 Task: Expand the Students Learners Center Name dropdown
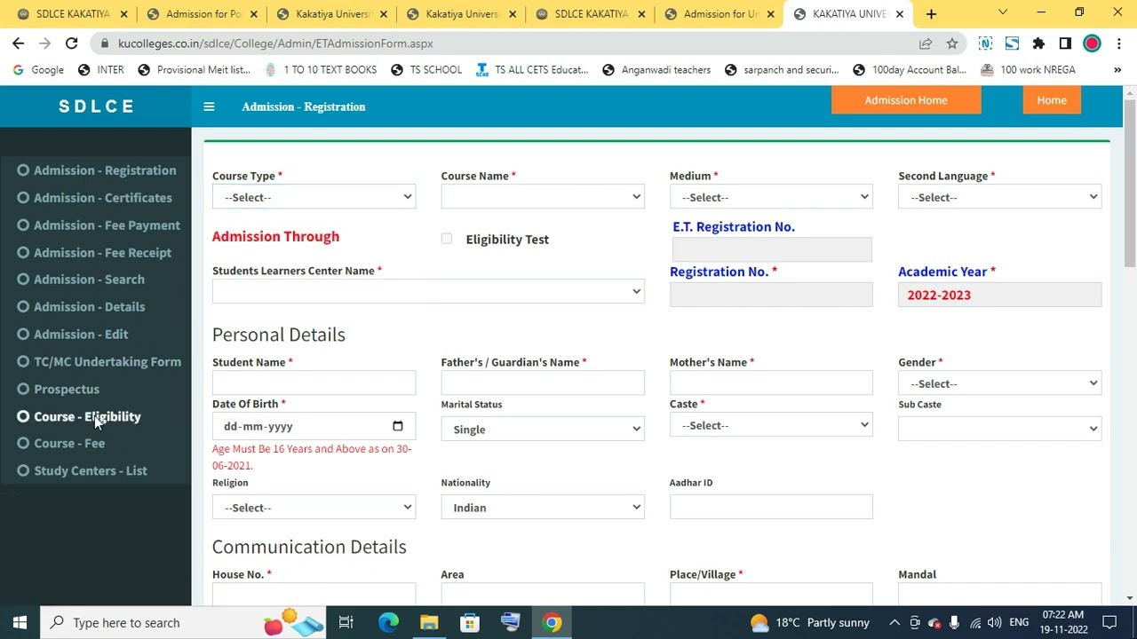click(x=428, y=291)
